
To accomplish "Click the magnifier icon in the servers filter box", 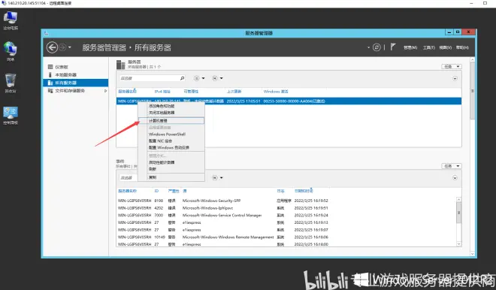I will pyautogui.click(x=182, y=78).
